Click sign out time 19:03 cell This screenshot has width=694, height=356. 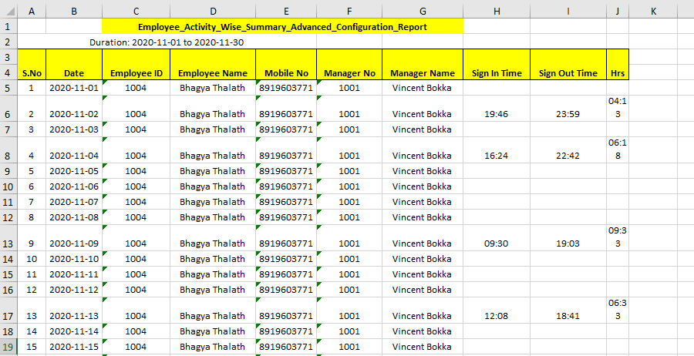point(568,243)
